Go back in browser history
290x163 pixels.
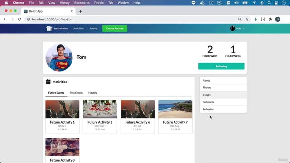(x=5, y=19)
